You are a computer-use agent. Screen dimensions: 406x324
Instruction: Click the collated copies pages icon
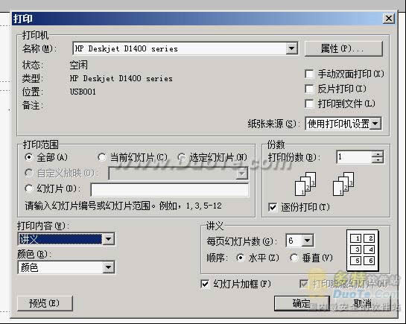[x=305, y=184]
